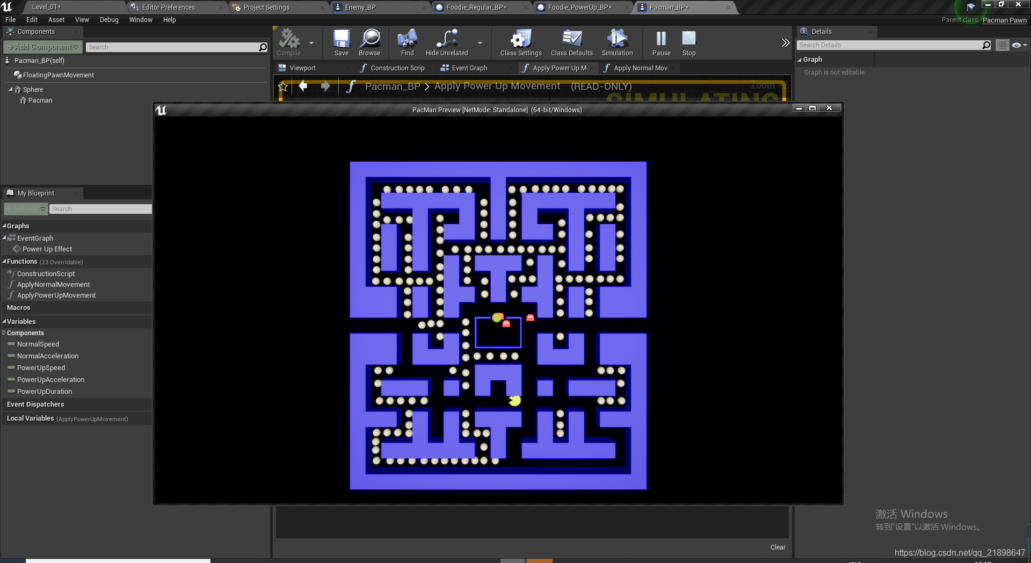Switch to the Viewport tab
This screenshot has height=563, width=1031.
point(302,68)
